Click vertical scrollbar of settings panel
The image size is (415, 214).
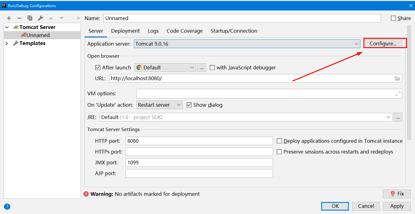pos(409,83)
